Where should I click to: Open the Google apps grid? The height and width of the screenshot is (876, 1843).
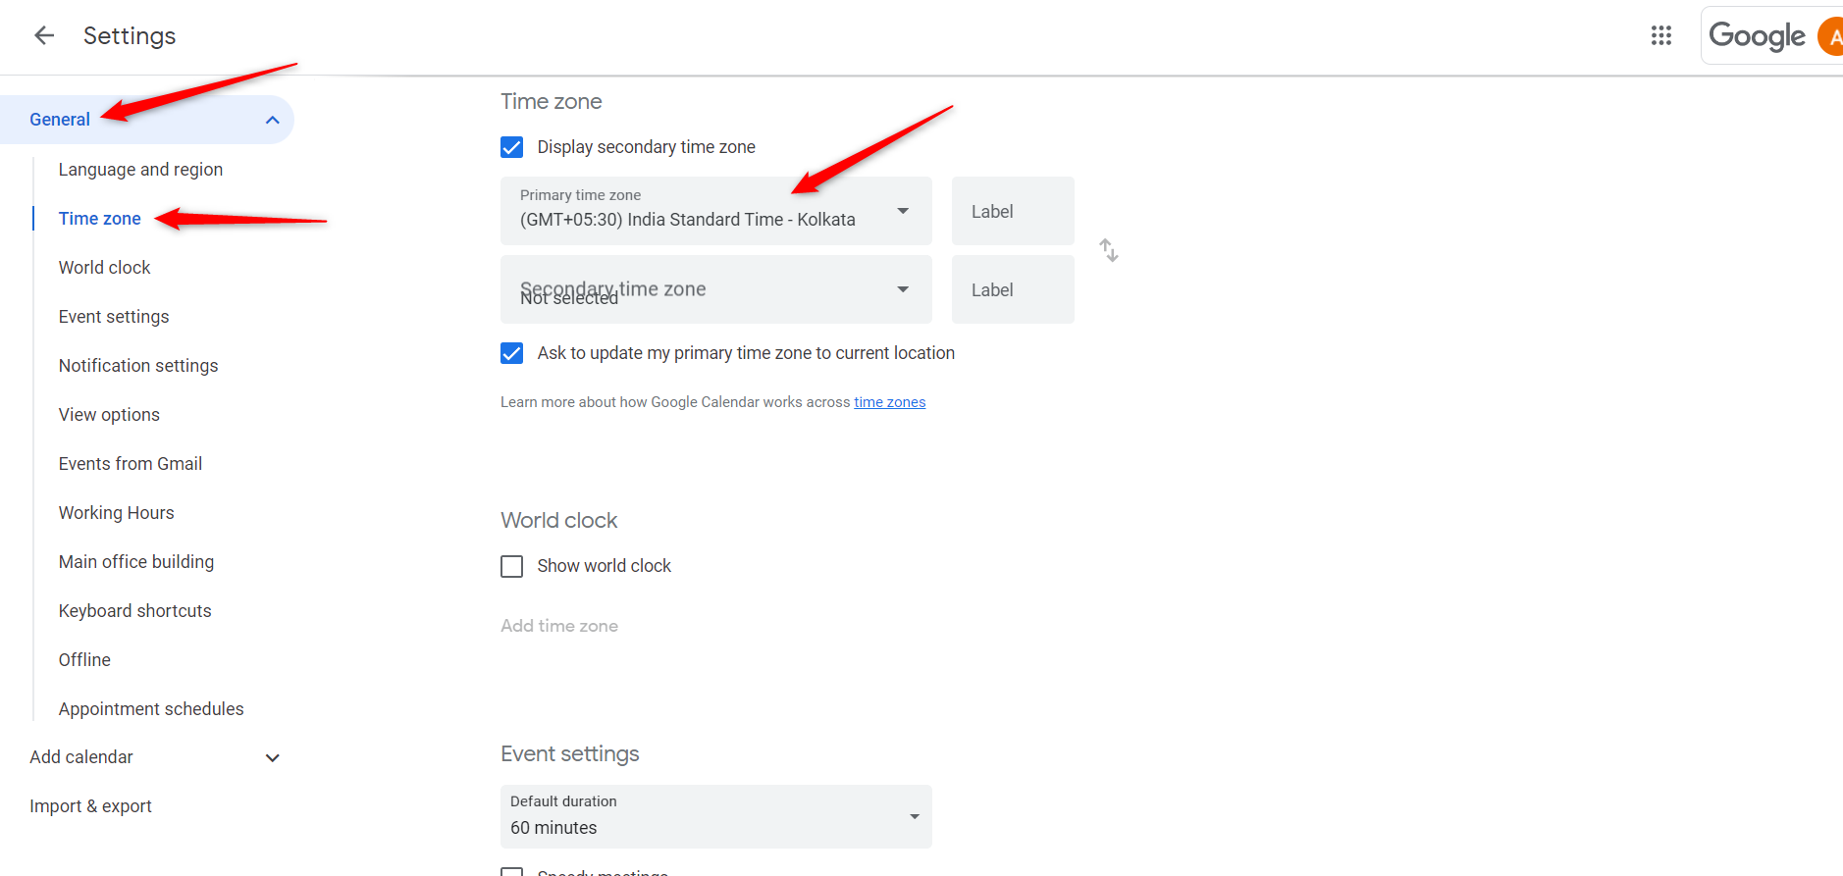tap(1660, 36)
